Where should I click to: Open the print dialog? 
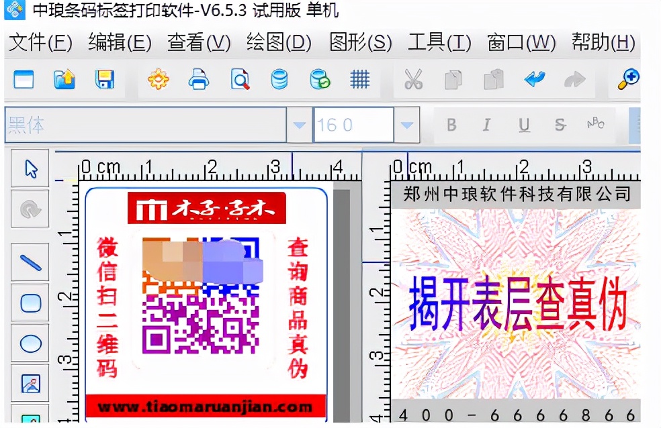pos(200,78)
